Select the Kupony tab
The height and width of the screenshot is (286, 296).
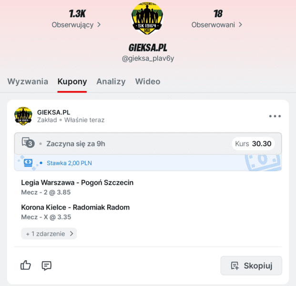[72, 82]
